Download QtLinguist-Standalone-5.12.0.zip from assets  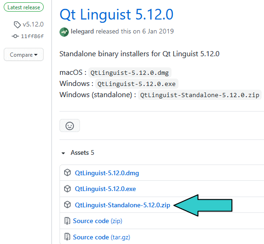pos(123,205)
